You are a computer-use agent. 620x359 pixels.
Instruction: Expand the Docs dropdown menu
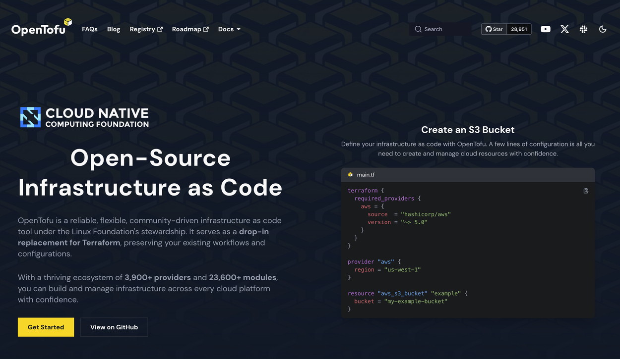(x=229, y=29)
